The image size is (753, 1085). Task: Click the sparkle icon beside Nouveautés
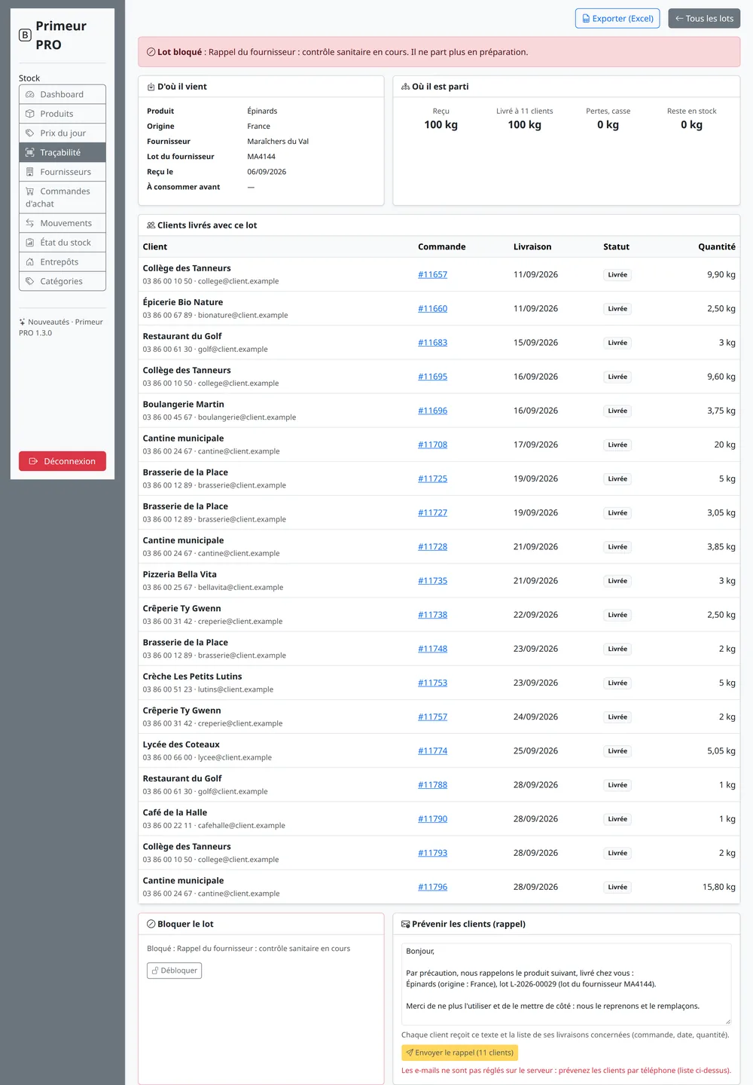(23, 322)
